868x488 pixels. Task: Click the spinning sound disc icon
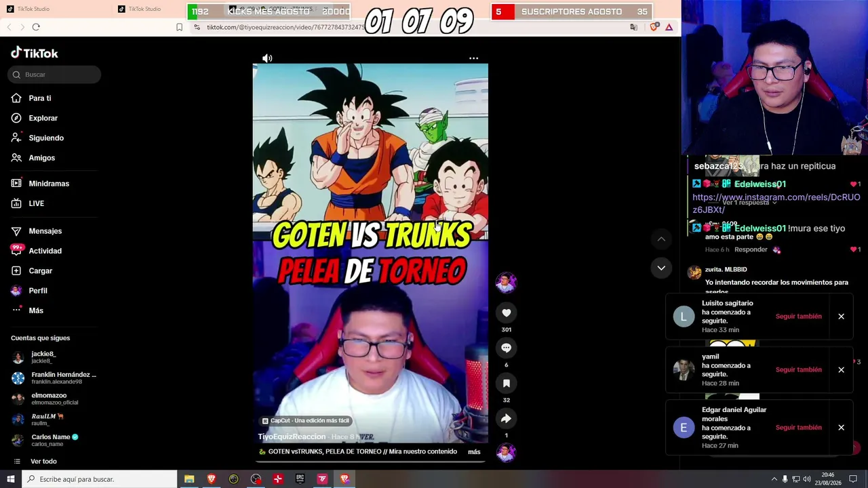(x=506, y=452)
